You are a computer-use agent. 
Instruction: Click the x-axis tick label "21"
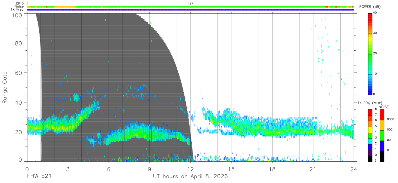pos(313,168)
